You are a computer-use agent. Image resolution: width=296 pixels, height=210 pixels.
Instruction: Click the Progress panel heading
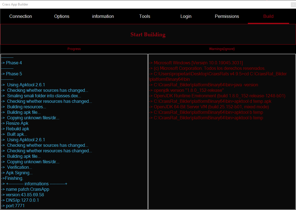[x=74, y=49]
